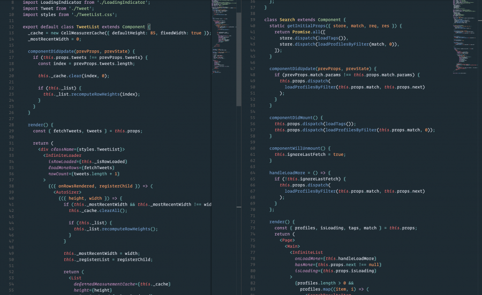Select line number 28 in the left gutter

tap(11, 124)
